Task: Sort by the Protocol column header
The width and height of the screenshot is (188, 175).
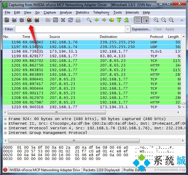Action: [158, 36]
